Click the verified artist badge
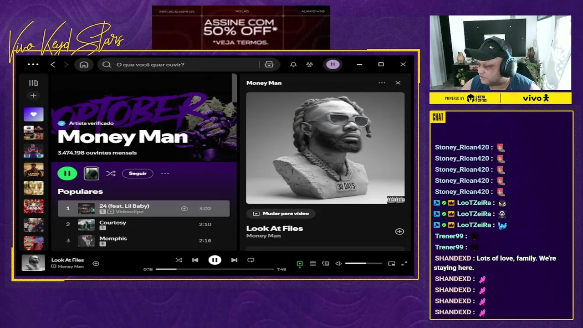This screenshot has height=328, width=583. (x=61, y=123)
